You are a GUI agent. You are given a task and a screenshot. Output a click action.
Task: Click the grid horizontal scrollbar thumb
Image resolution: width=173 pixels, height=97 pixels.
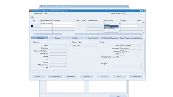point(68,34)
